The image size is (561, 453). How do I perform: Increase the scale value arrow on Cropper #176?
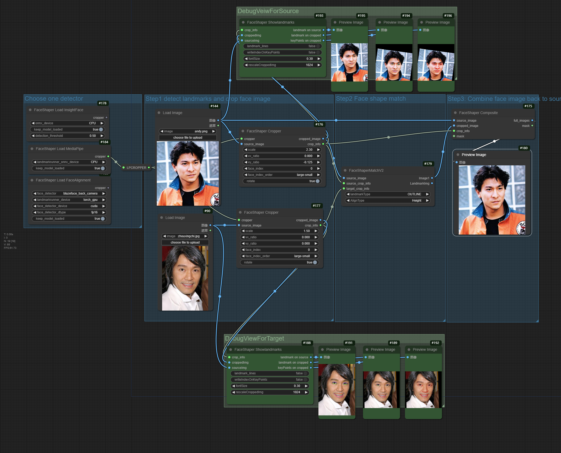coord(318,150)
